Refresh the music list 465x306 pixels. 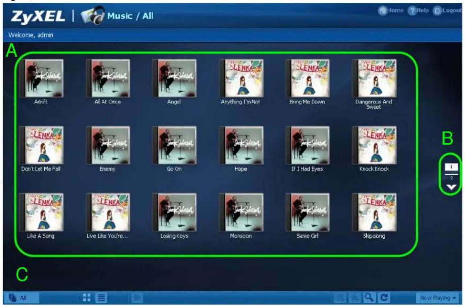point(384,297)
